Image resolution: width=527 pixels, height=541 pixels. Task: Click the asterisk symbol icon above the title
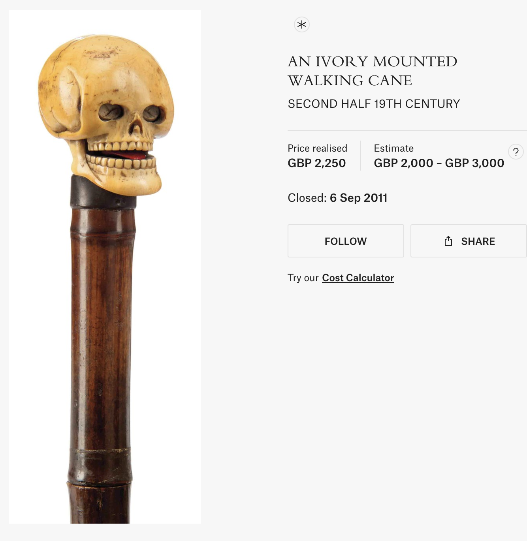(x=302, y=24)
